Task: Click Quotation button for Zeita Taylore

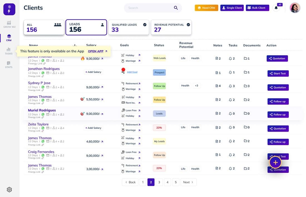Action: tap(278, 128)
